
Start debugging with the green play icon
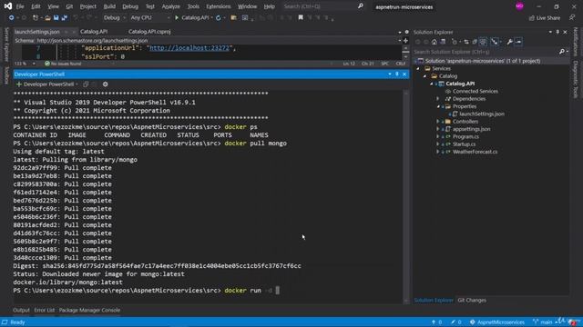[177, 18]
